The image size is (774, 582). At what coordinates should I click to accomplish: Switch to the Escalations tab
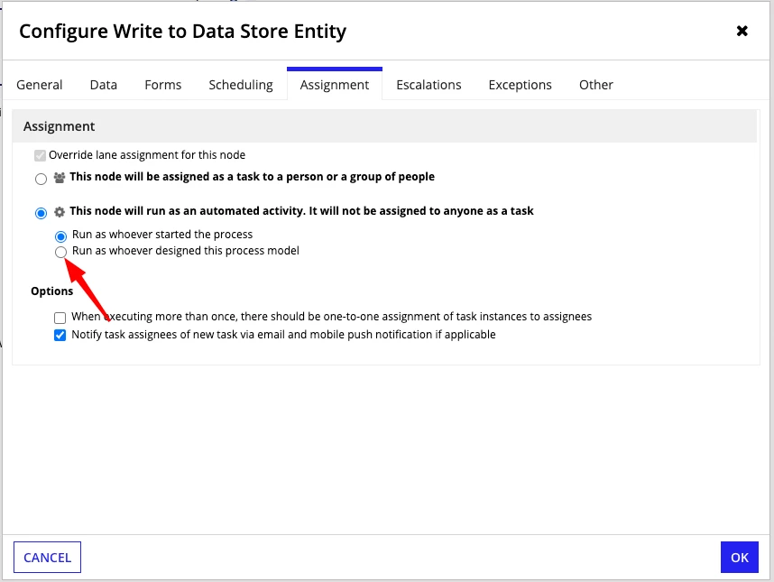click(429, 85)
